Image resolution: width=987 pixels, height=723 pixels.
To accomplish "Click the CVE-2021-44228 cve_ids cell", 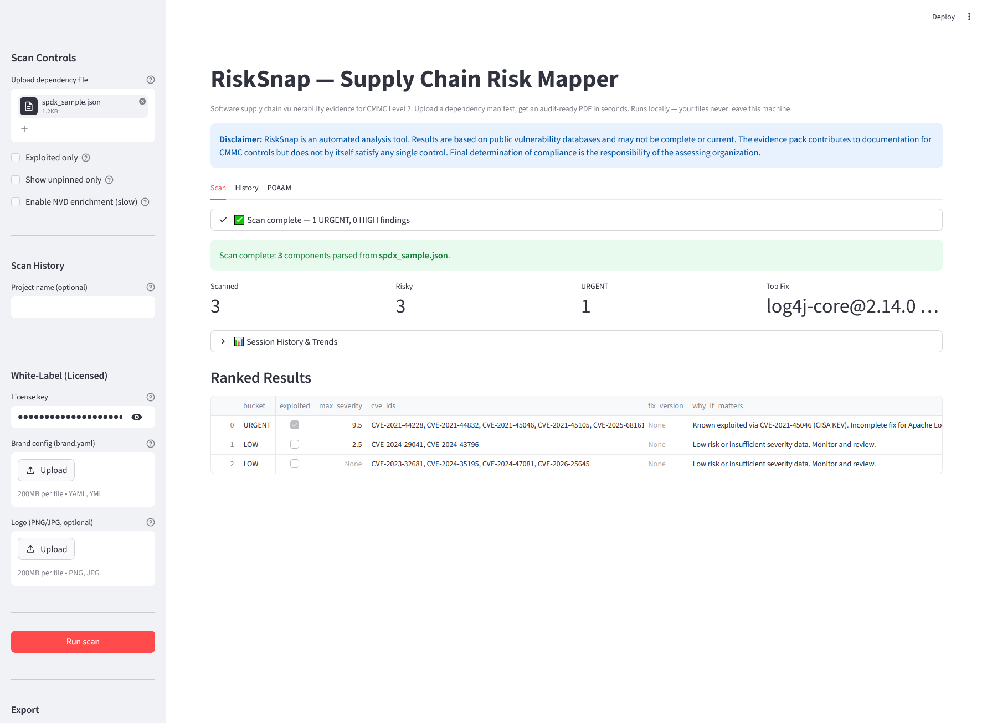I will click(505, 425).
